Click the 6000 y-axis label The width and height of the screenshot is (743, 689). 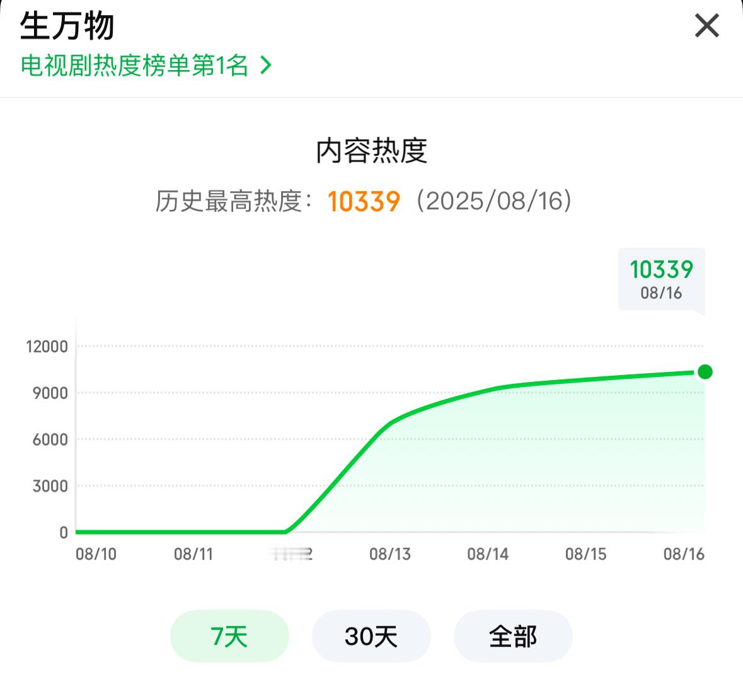pos(50,439)
